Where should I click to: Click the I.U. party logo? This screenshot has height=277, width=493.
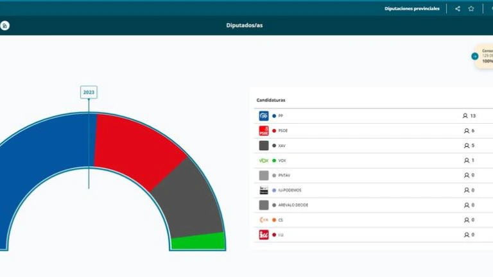coord(263,235)
